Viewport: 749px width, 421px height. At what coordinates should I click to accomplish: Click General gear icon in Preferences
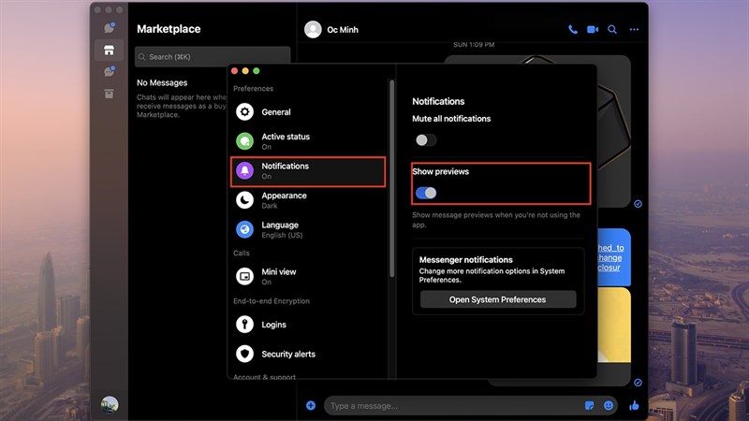(x=244, y=111)
